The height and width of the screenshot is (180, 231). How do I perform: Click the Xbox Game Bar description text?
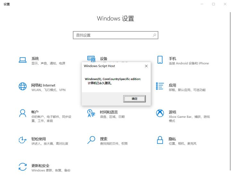click(189, 119)
